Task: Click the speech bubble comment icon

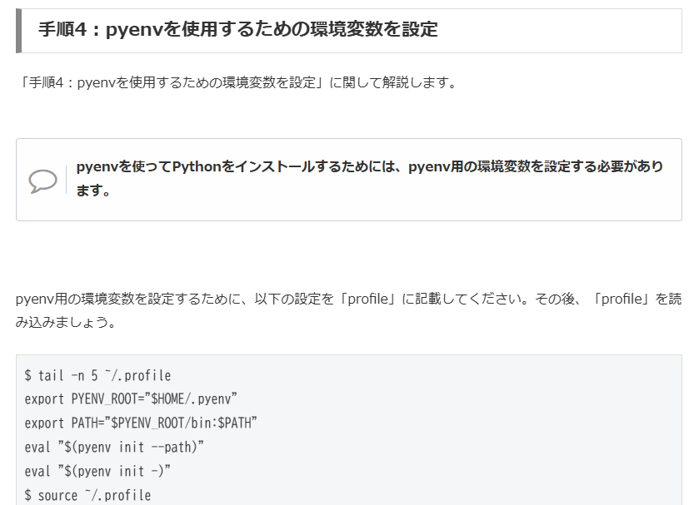Action: click(x=42, y=180)
